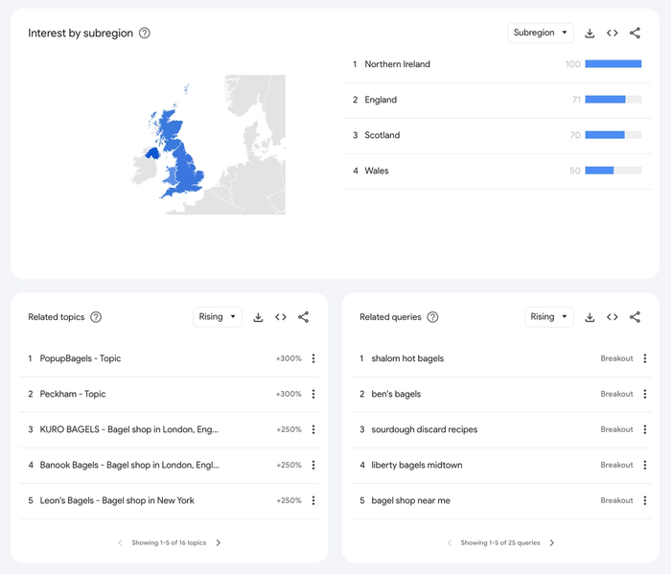Go to next page of related queries
671x574 pixels.
click(552, 542)
